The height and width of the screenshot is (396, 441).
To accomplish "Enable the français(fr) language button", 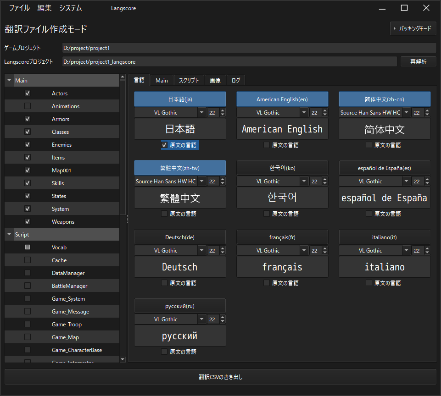I will tap(282, 237).
